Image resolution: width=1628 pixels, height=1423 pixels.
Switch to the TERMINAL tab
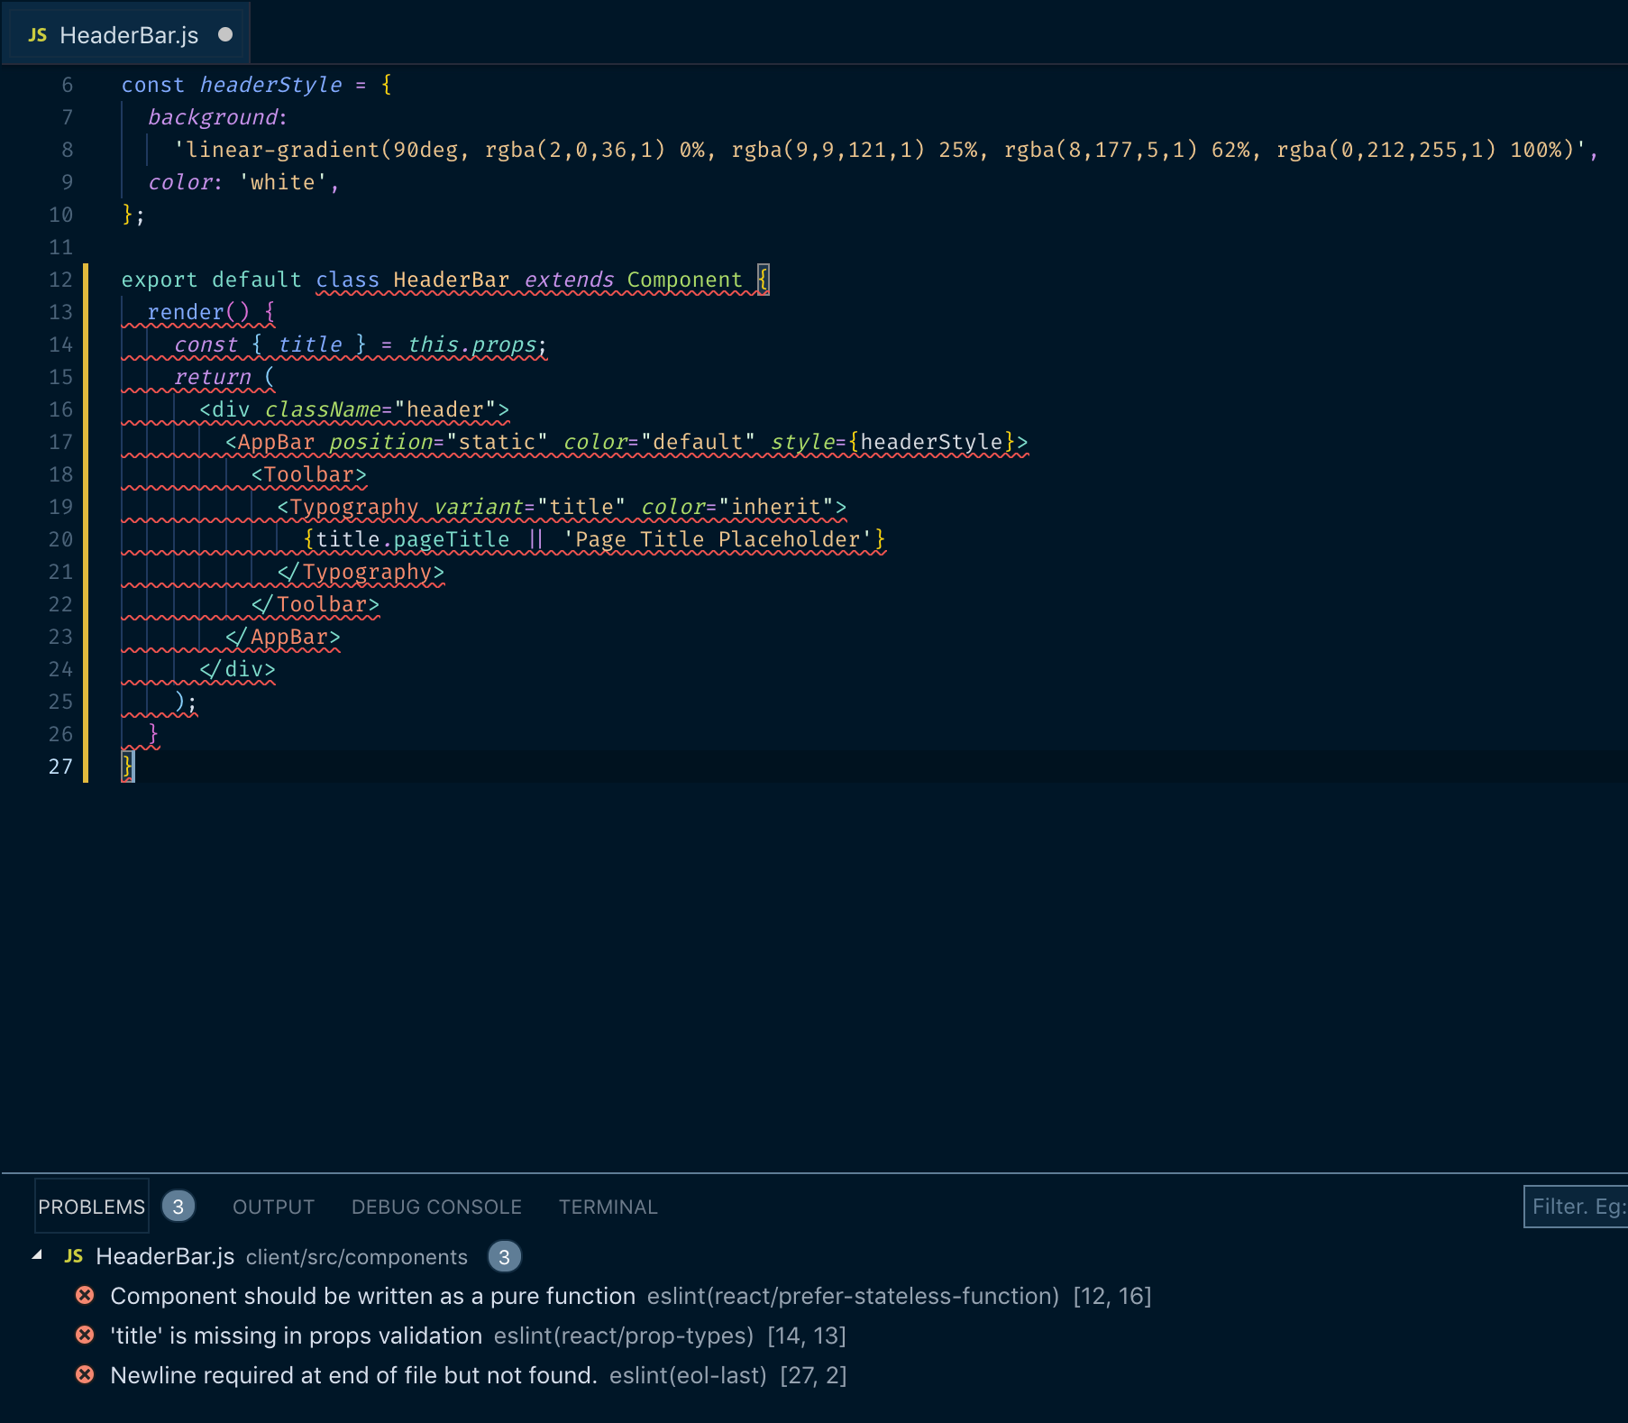[608, 1207]
